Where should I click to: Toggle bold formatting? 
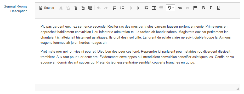[203, 8]
